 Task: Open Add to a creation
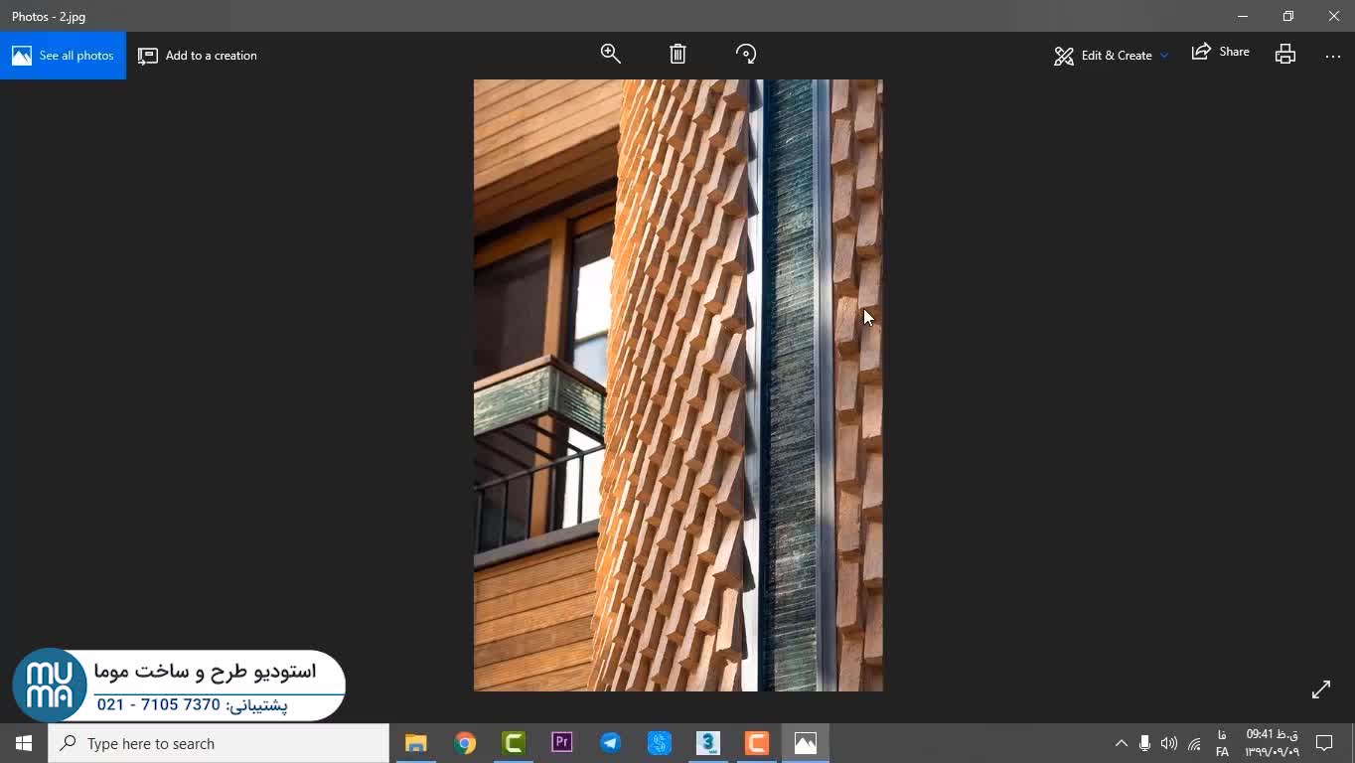pos(198,56)
